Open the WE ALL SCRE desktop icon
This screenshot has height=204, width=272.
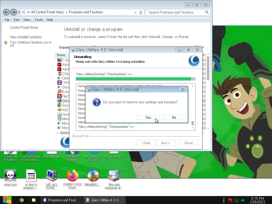click(52, 179)
